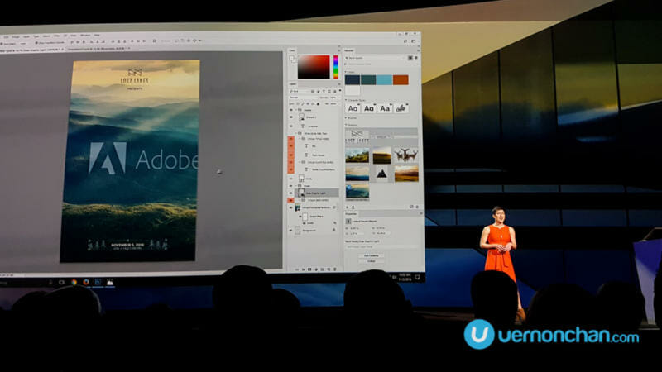Image resolution: width=662 pixels, height=372 pixels.
Task: Close the first document tab
Action: pos(62,49)
